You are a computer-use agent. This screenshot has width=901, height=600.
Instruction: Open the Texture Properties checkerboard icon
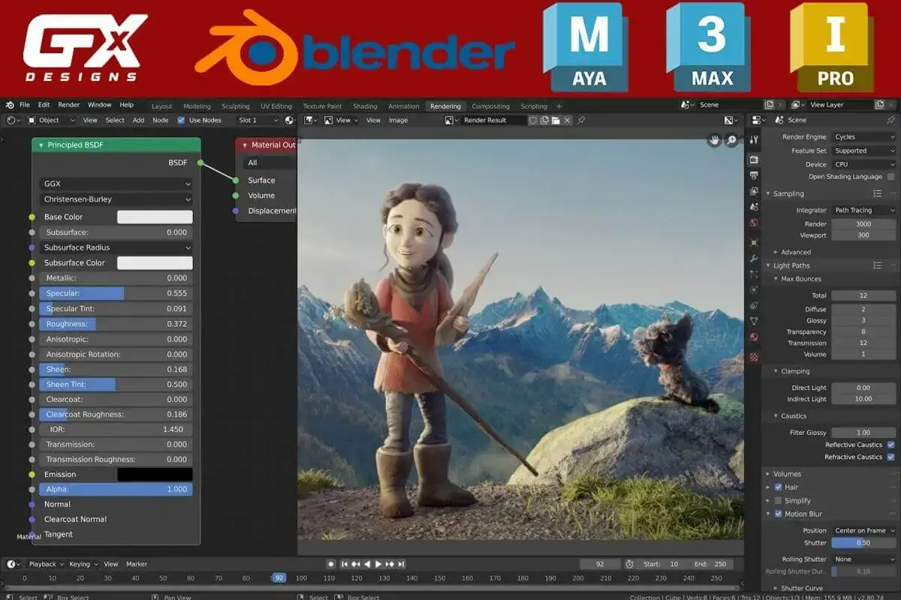tap(755, 356)
